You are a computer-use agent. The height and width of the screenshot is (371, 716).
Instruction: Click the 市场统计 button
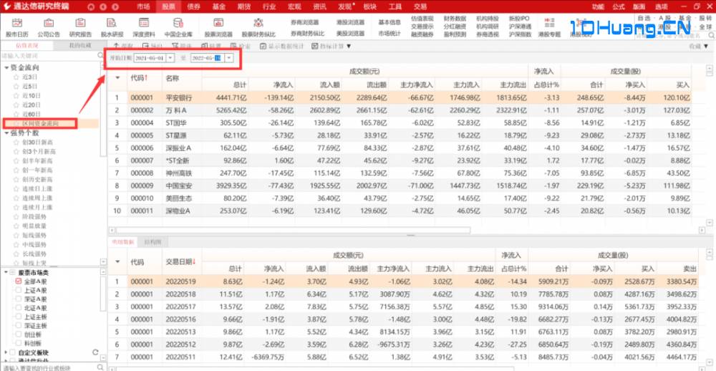pyautogui.click(x=390, y=34)
